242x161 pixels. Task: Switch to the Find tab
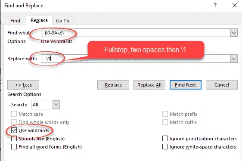[x=15, y=21]
